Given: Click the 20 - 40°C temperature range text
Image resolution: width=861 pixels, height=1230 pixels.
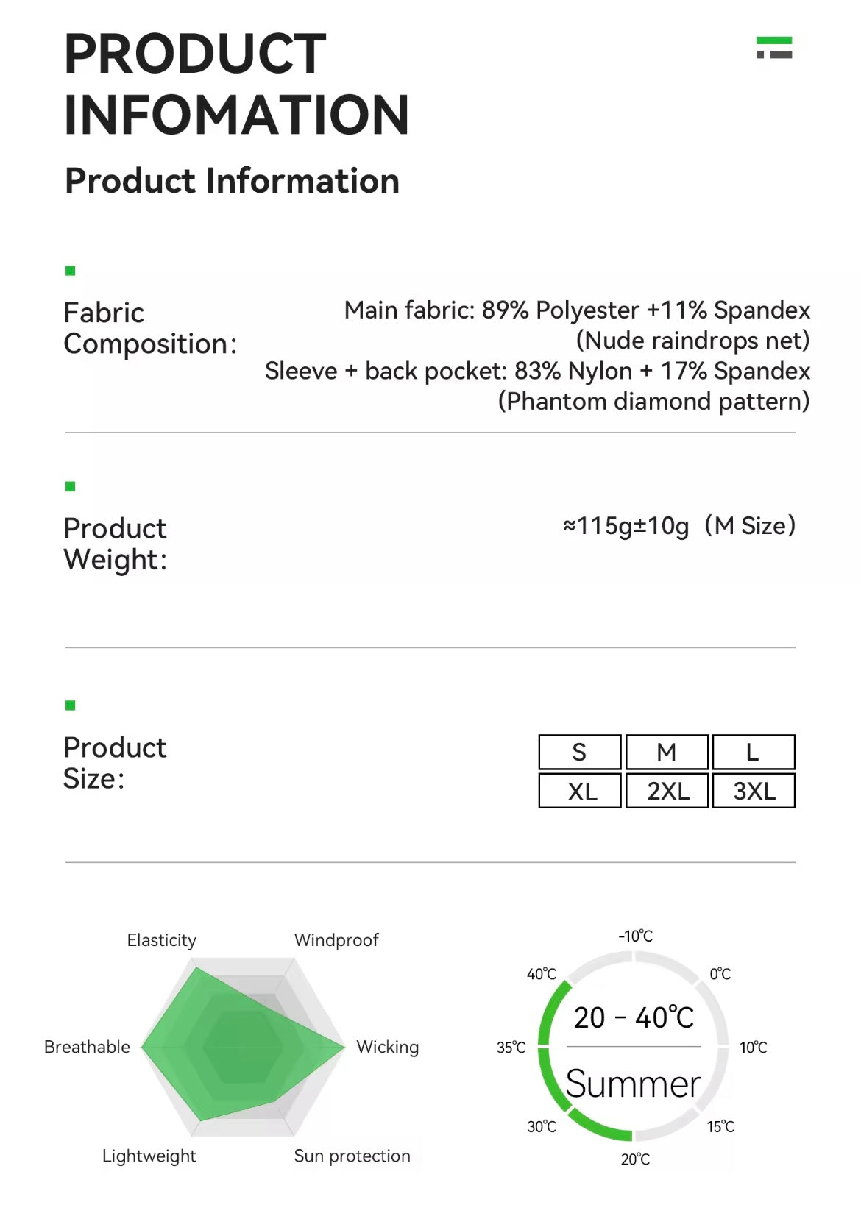Looking at the screenshot, I should 634,1017.
